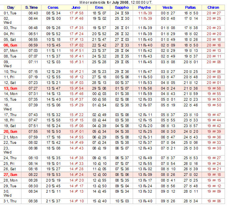Viewport: 229px width, 207px height.
Task: Select the '27, Sun' highlighted day cell
Action: click(10, 175)
